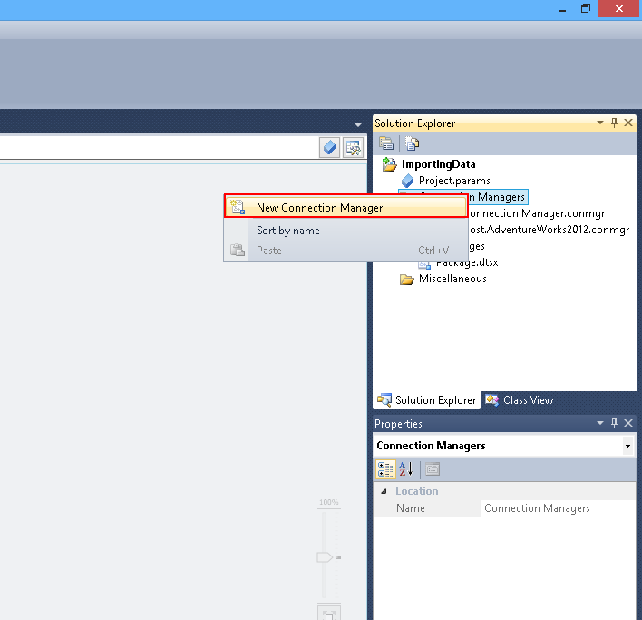
Task: Minimize the application window
Action: click(x=562, y=8)
